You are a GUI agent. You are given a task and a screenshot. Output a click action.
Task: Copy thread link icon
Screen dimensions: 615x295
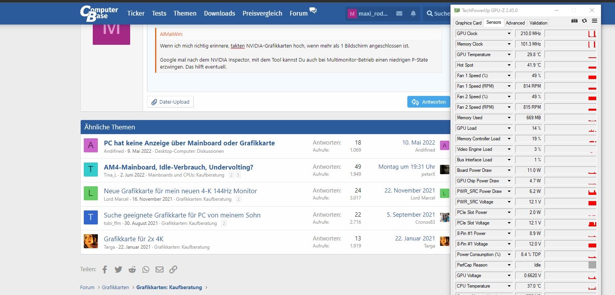[x=173, y=269]
